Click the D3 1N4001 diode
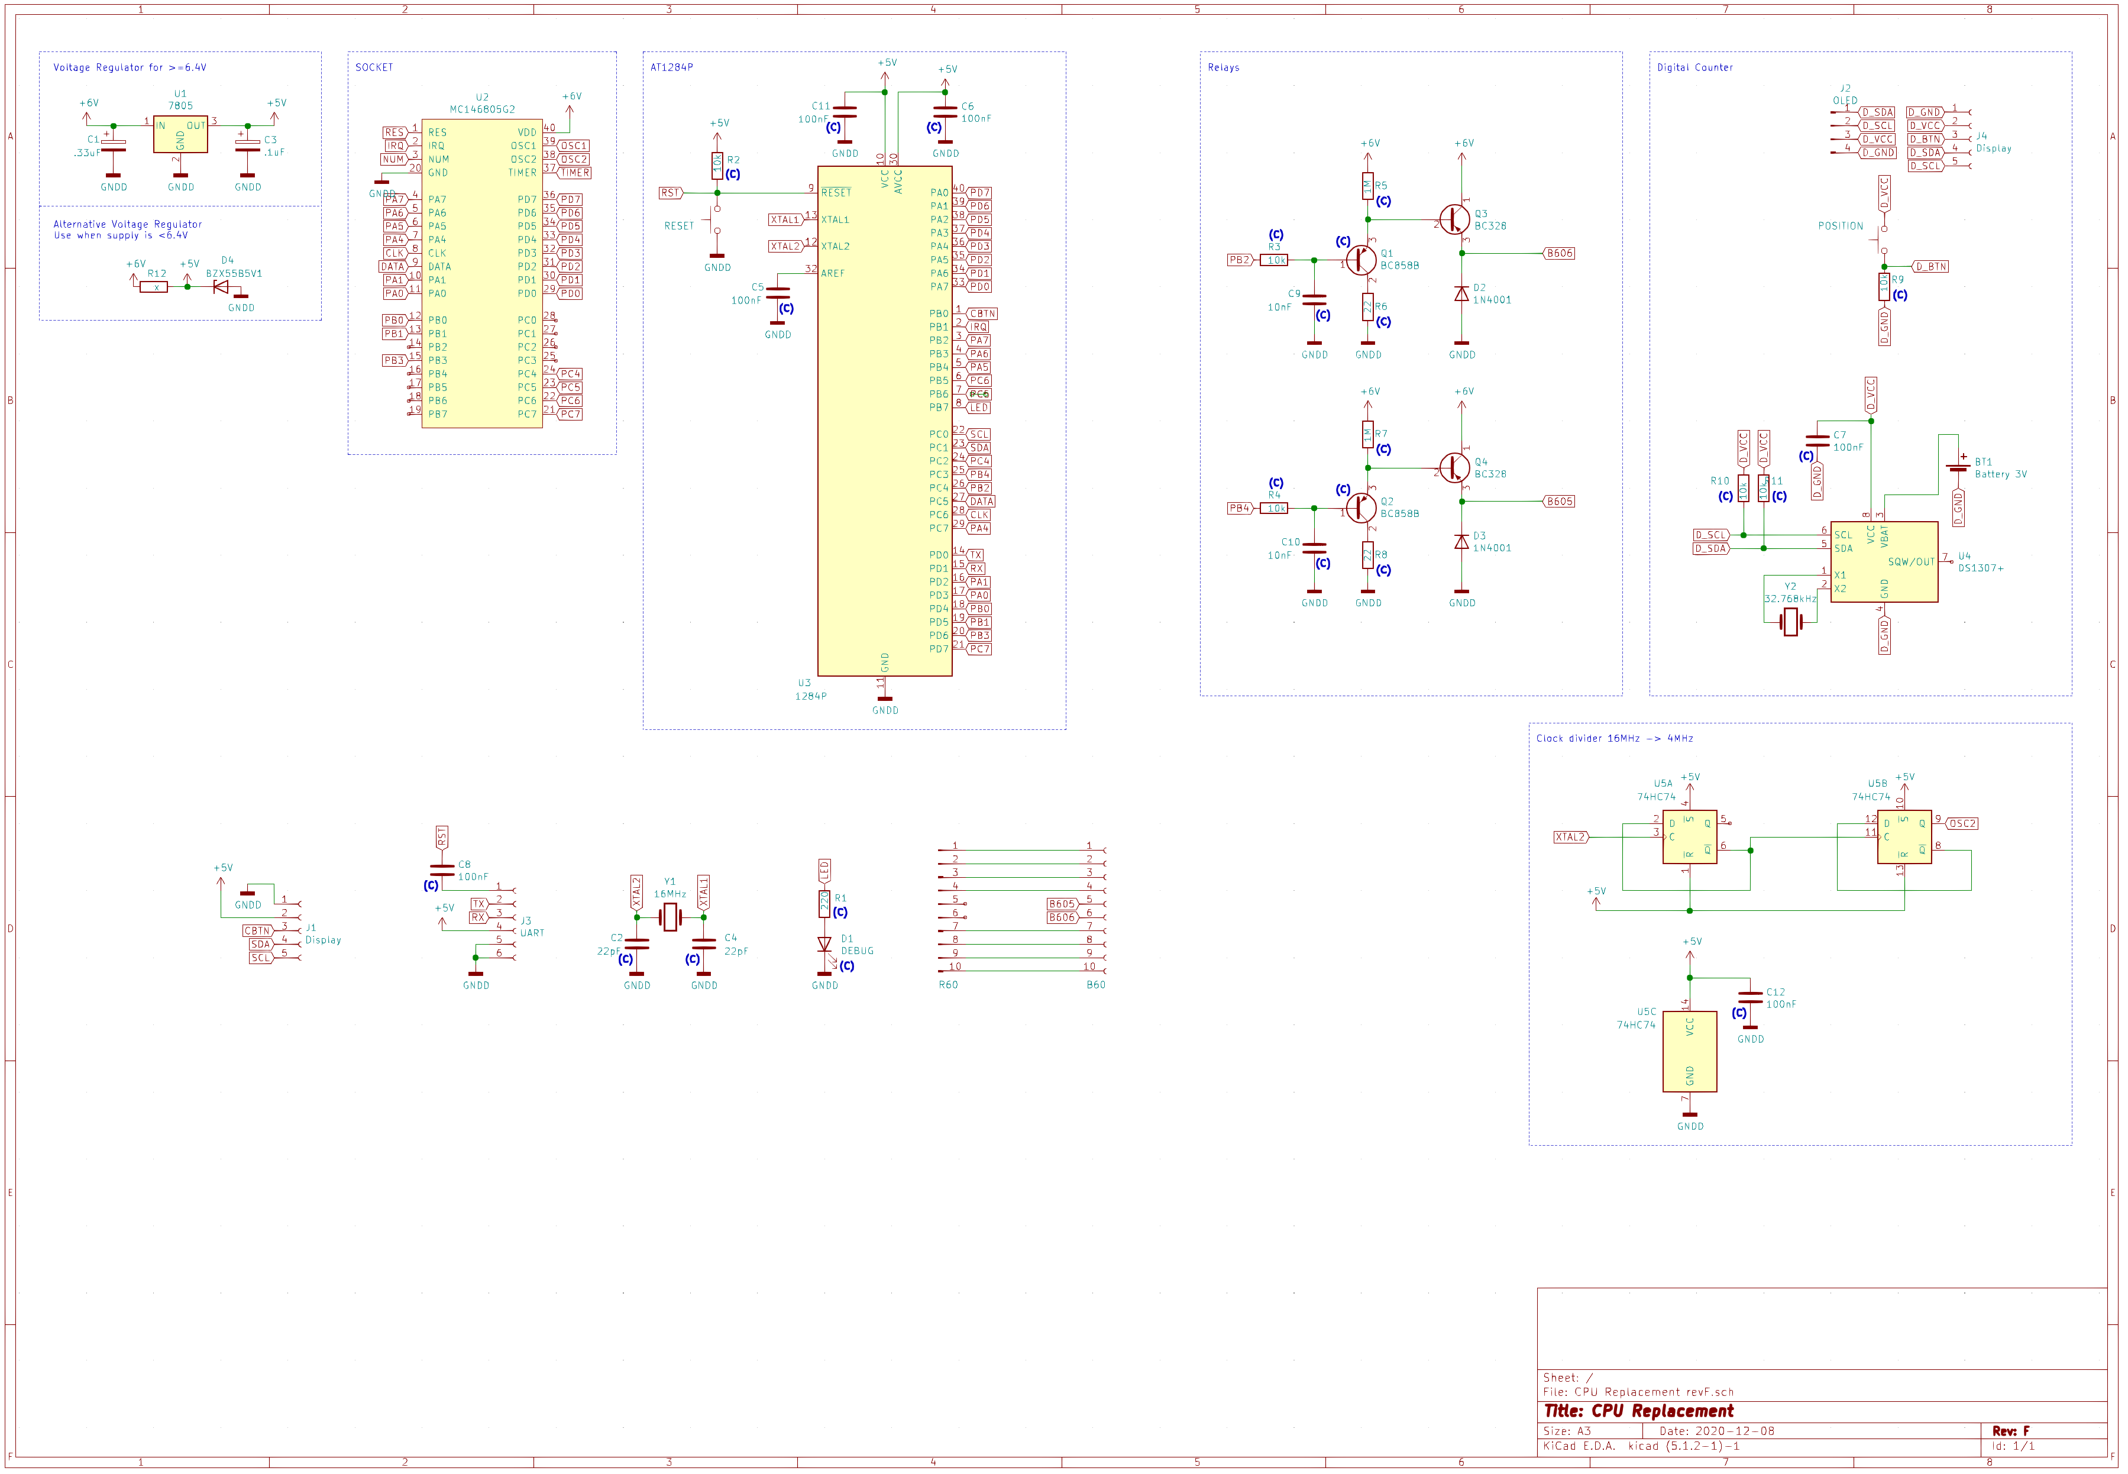Screen dimensions: 2128x1474 click(x=1461, y=542)
